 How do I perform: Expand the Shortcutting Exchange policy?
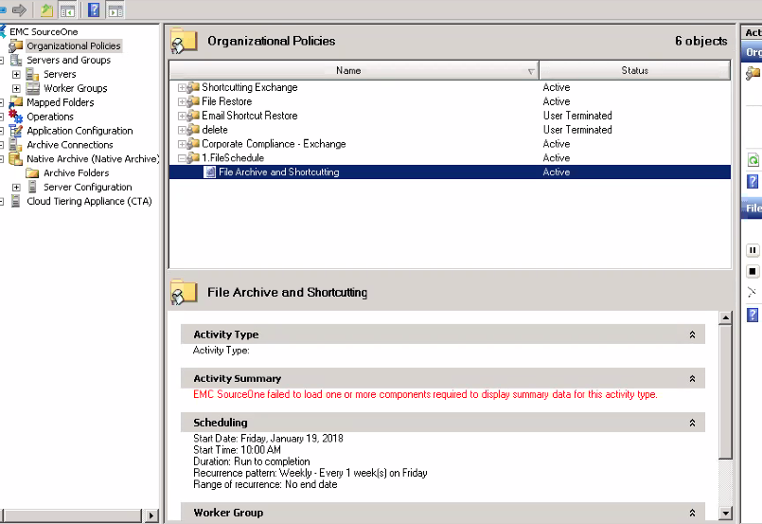[x=182, y=87]
